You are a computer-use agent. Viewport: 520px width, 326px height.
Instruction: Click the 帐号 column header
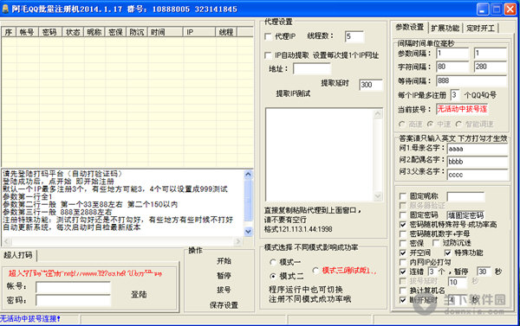[x=27, y=32]
